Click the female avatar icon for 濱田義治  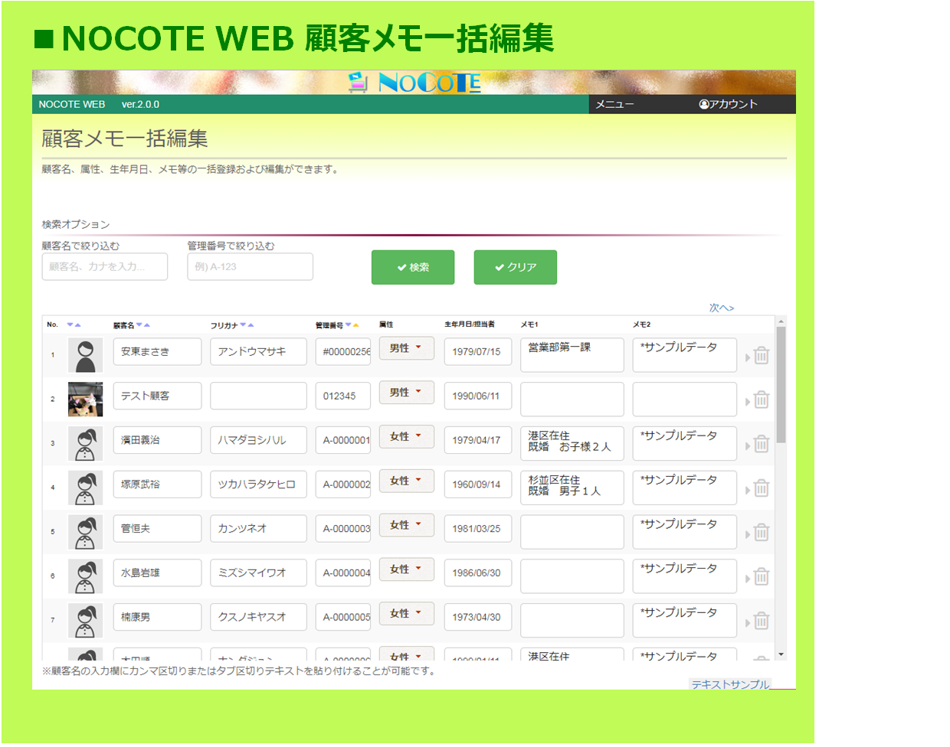tap(85, 444)
